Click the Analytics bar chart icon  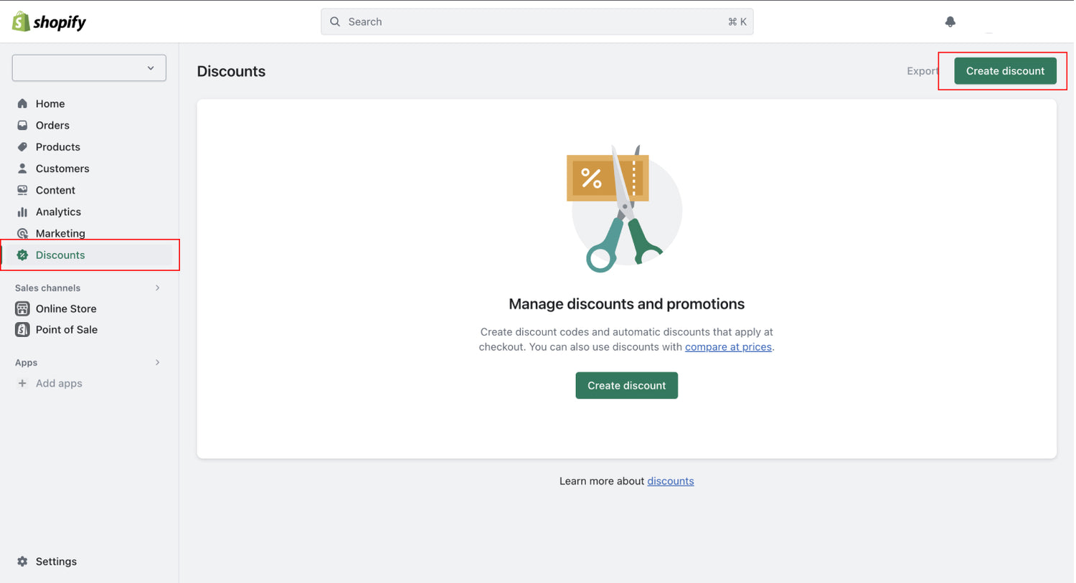click(22, 212)
